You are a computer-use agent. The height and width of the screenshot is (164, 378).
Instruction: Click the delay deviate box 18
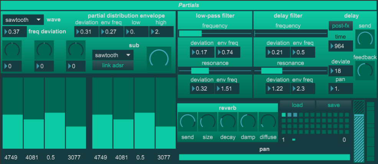(341, 71)
